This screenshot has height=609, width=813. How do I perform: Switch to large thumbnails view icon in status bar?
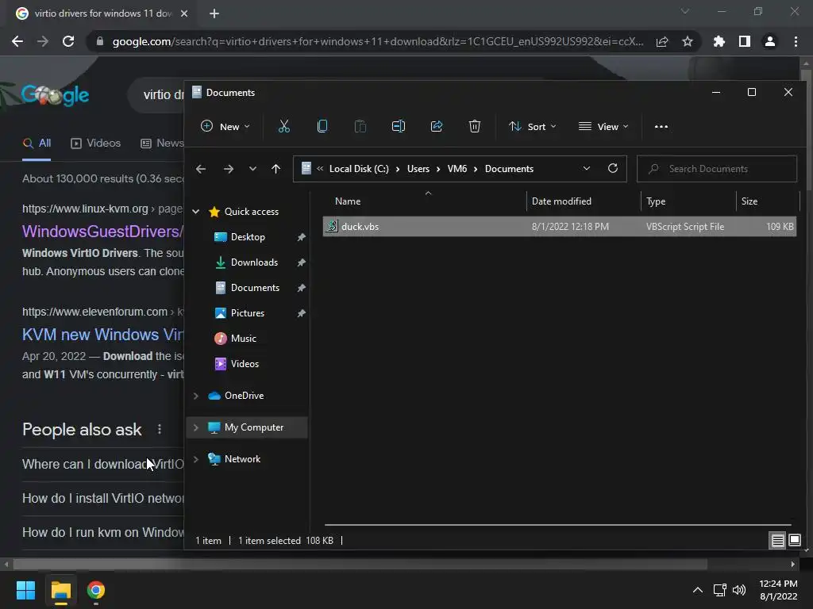coord(794,541)
